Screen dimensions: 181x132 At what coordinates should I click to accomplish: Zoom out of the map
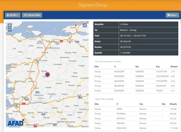point(10,30)
